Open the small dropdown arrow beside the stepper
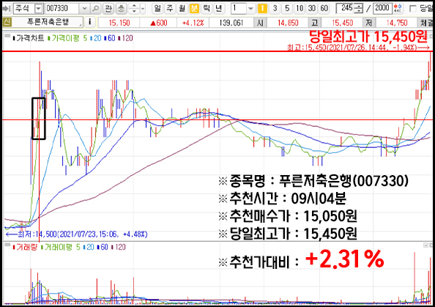Viewport: 435px width, 307px height. [143, 9]
